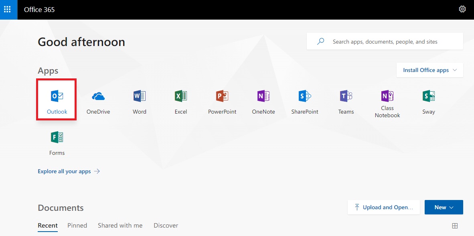Image resolution: width=474 pixels, height=236 pixels.
Task: Launch the Outlook app
Action: (x=57, y=100)
